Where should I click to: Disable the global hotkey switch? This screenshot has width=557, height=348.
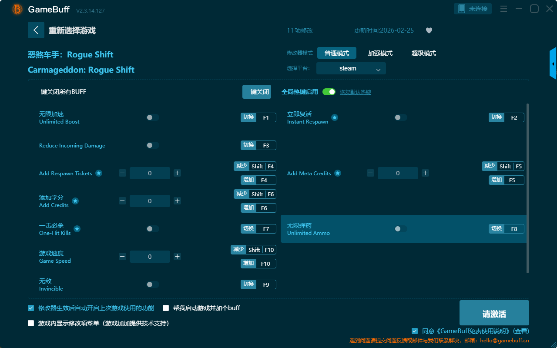329,92
